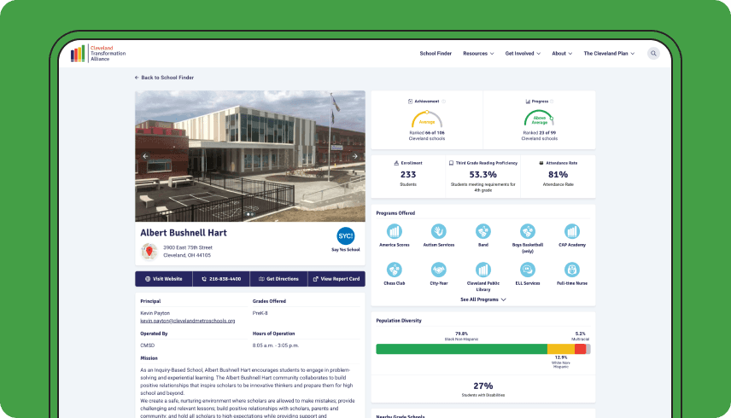Select the Cleveland Public Library program icon
The image size is (731, 418).
click(x=483, y=270)
